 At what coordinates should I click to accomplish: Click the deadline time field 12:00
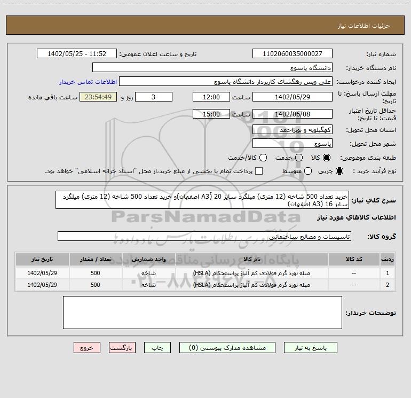211,97
